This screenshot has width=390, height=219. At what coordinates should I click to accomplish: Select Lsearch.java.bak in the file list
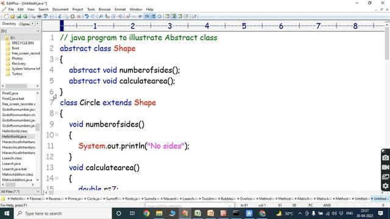coord(15,169)
